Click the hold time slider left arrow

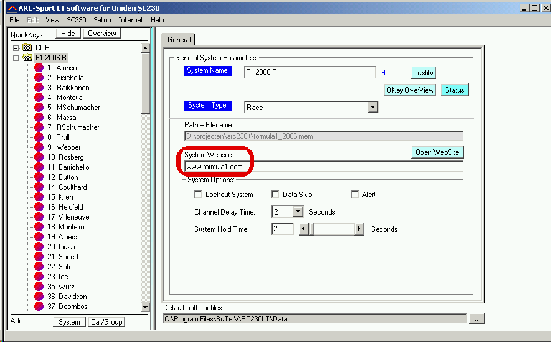tap(303, 229)
